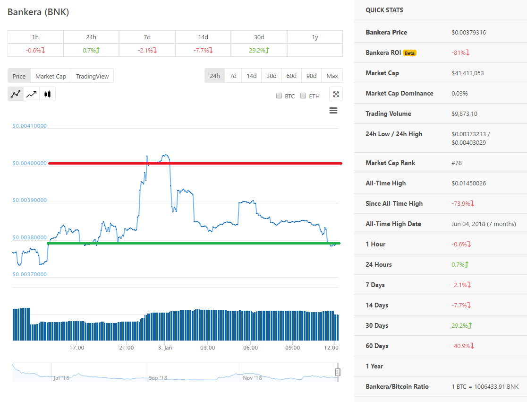Screen dimensions: 527x402
Task: Select the 30d chart range
Action: (271, 76)
